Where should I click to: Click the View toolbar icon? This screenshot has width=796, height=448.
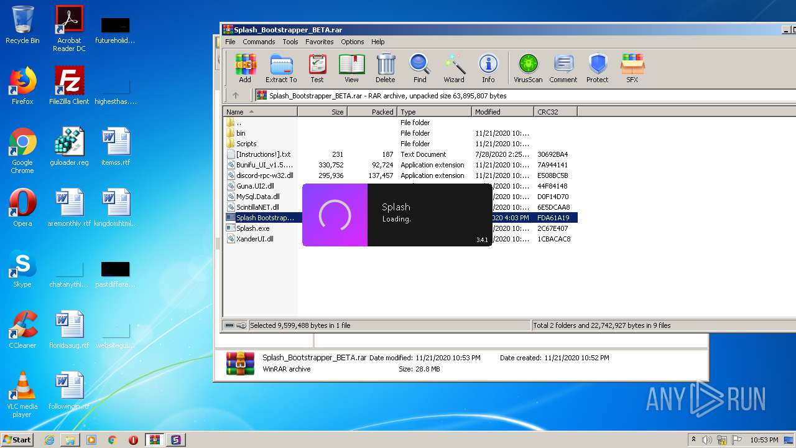351,68
